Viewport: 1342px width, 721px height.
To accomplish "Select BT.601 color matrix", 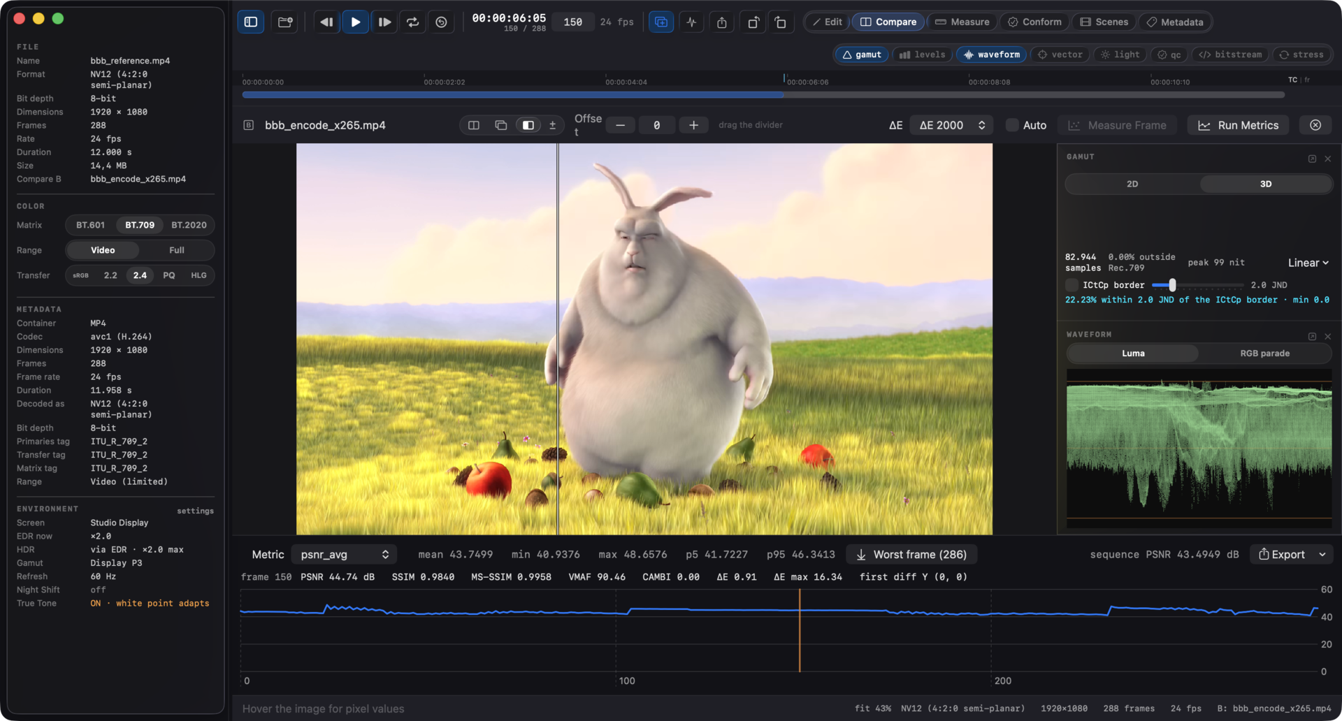I will pyautogui.click(x=90, y=225).
